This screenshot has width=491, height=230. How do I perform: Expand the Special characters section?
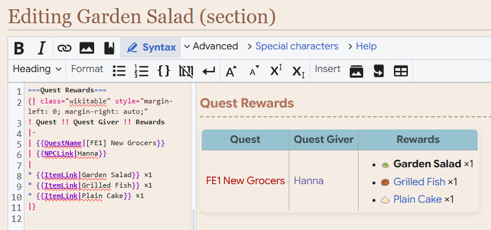point(293,46)
